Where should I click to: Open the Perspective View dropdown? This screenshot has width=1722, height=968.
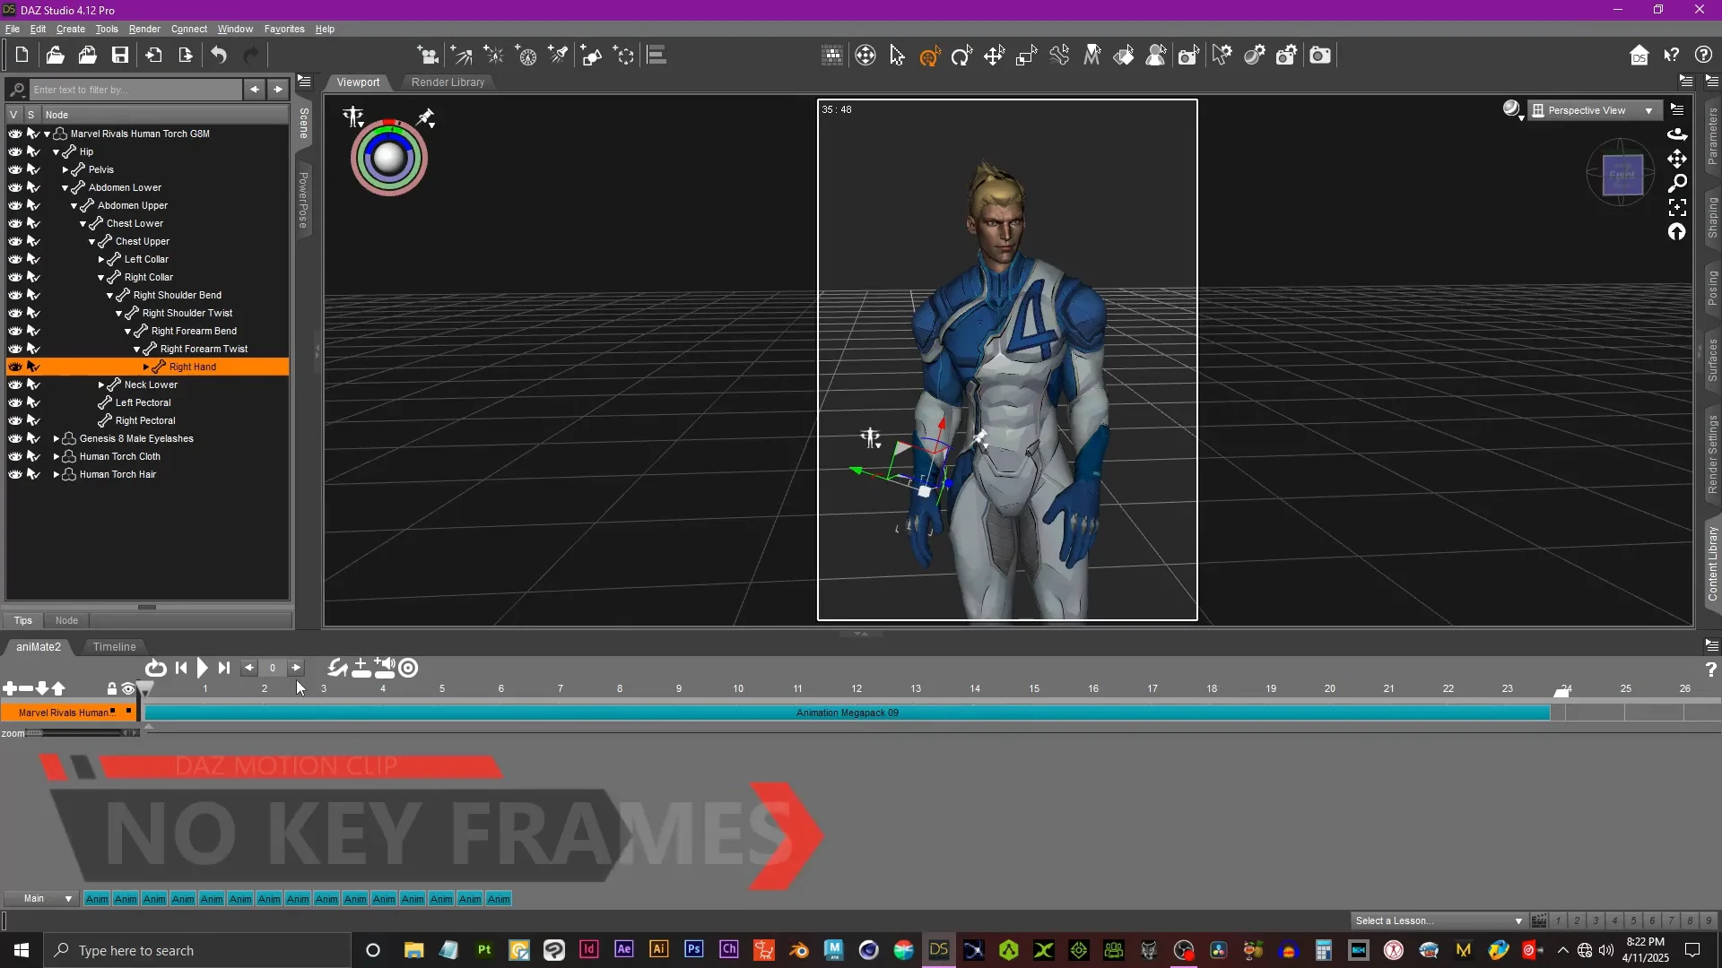point(1594,110)
